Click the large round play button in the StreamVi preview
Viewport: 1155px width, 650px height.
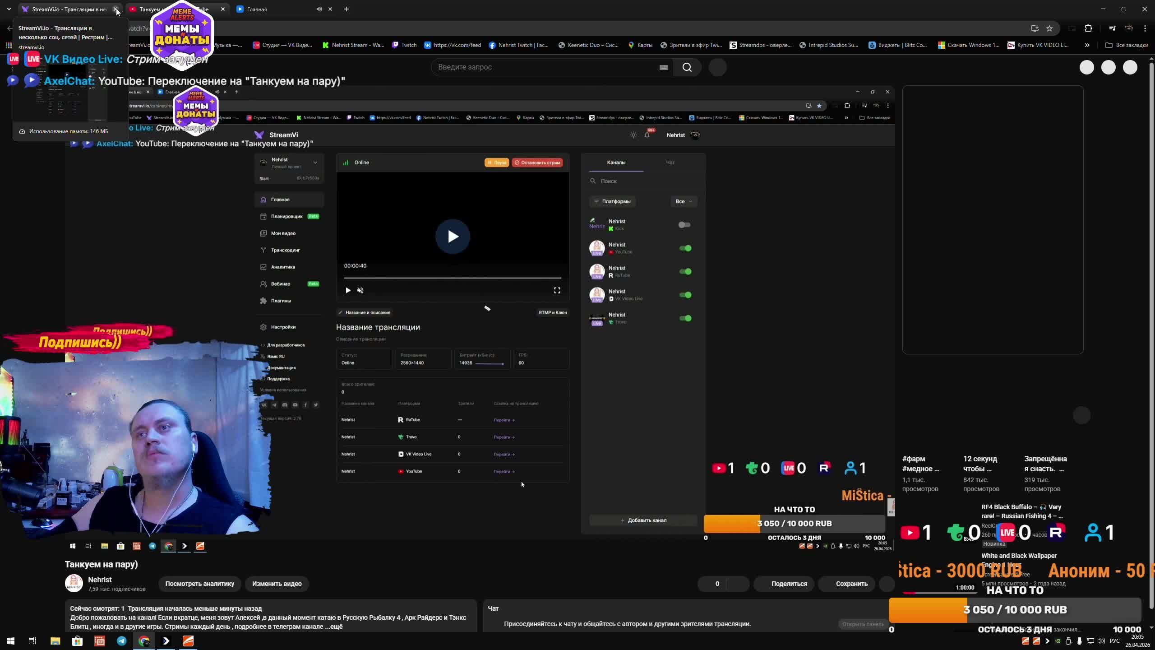tap(453, 237)
